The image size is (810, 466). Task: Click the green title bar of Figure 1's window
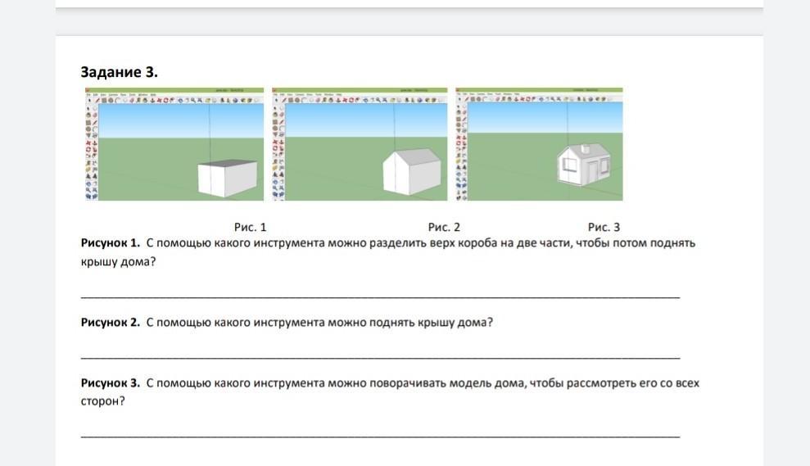pos(174,90)
